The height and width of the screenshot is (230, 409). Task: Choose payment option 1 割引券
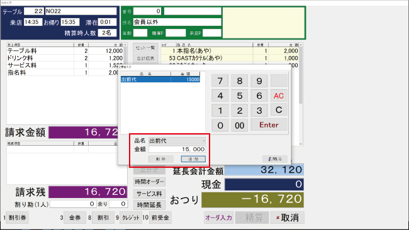point(17,217)
